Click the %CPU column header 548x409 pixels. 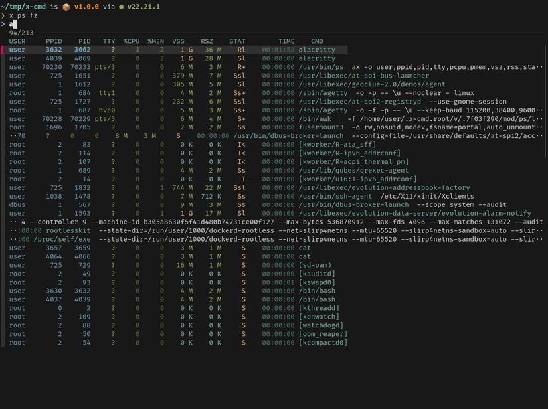tap(132, 41)
